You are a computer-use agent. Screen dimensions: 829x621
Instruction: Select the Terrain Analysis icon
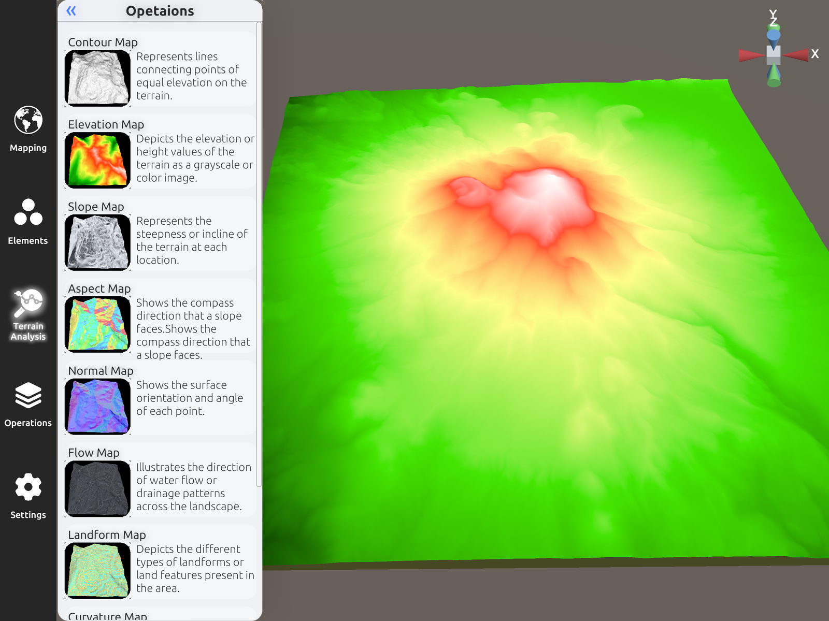click(x=28, y=303)
